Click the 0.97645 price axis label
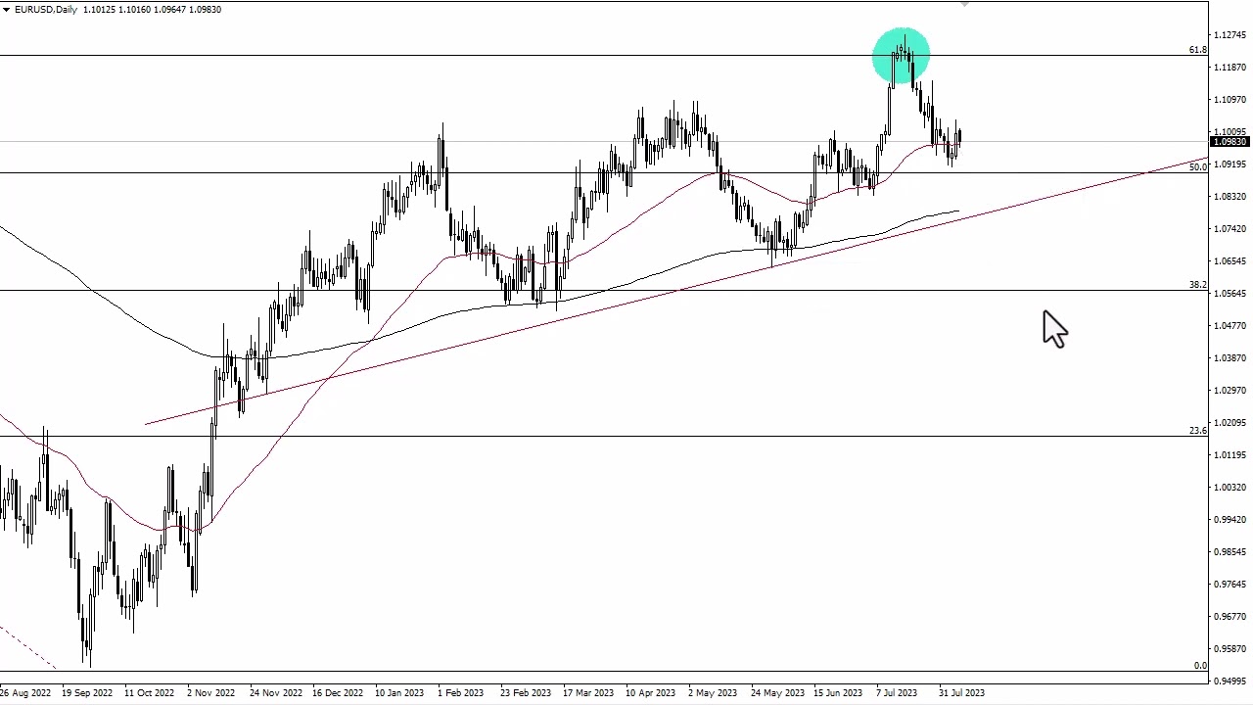The image size is (1253, 705). tap(1230, 585)
